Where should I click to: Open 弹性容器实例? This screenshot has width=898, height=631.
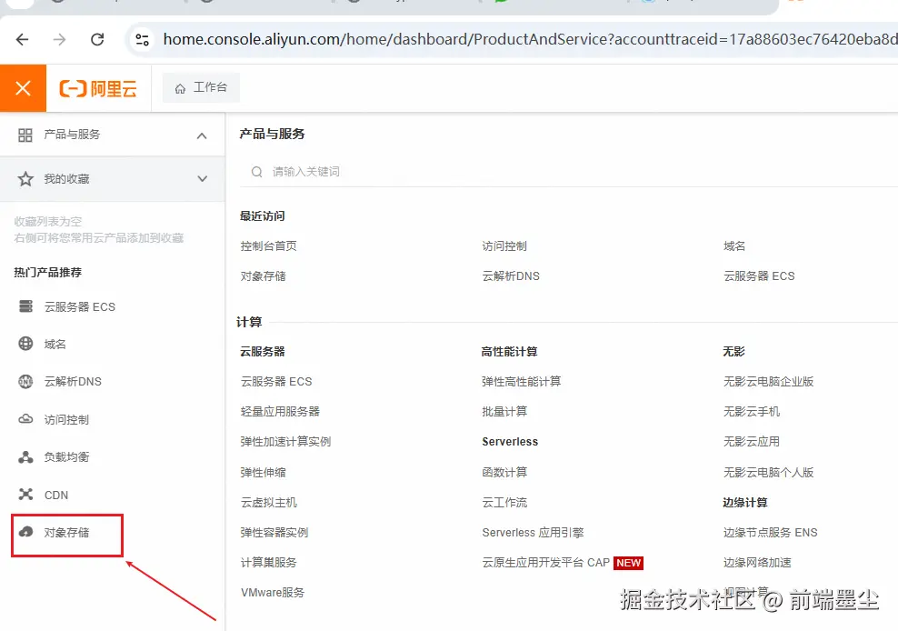click(274, 533)
